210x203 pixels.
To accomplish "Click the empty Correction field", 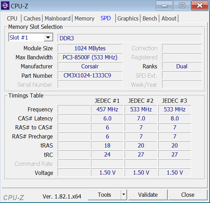I will click(x=182, y=48).
